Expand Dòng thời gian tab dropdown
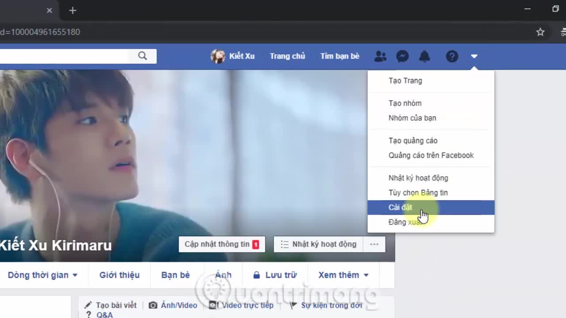Image resolution: width=566 pixels, height=318 pixels. point(42,275)
